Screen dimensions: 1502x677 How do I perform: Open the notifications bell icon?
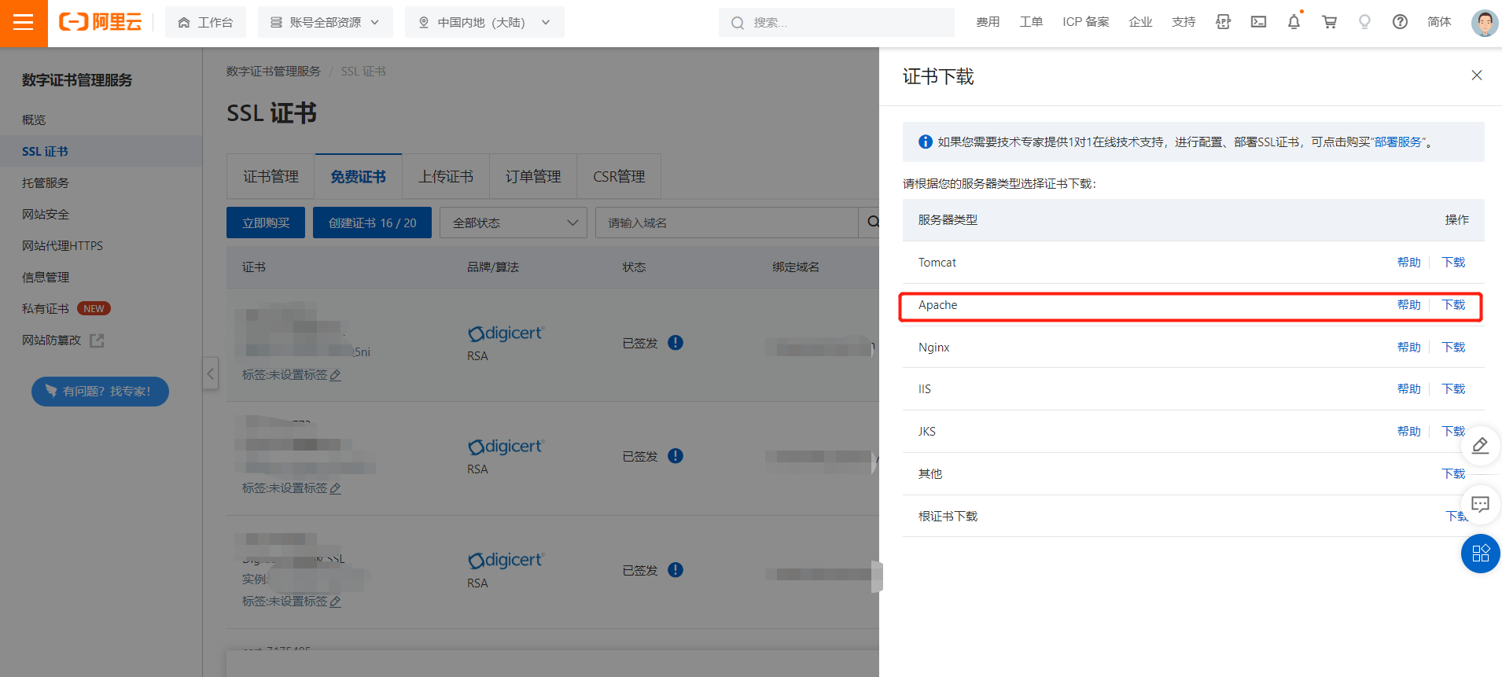pos(1294,22)
